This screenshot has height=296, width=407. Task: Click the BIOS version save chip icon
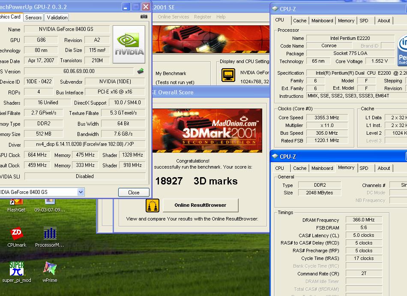pyautogui.click(x=141, y=71)
